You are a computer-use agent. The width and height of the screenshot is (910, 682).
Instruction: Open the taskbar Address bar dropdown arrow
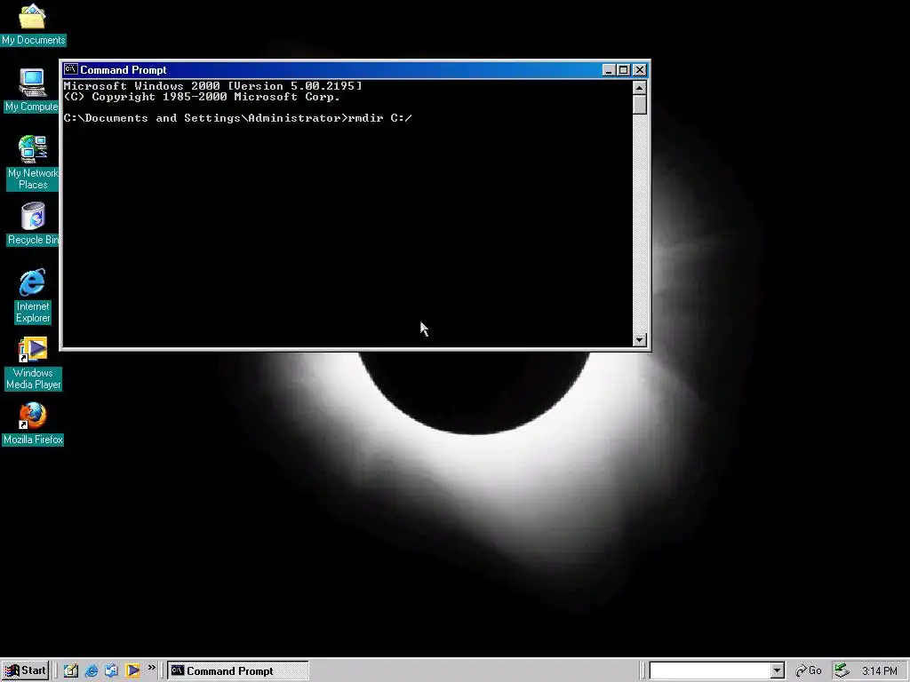(777, 670)
